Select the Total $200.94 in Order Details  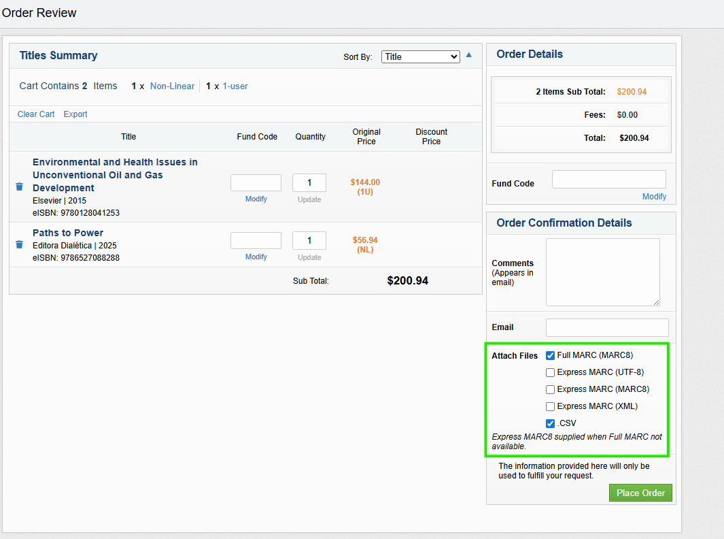pyautogui.click(x=634, y=137)
